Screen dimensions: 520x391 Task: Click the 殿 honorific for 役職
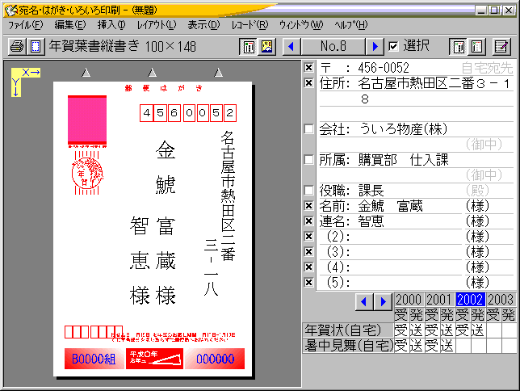(477, 190)
